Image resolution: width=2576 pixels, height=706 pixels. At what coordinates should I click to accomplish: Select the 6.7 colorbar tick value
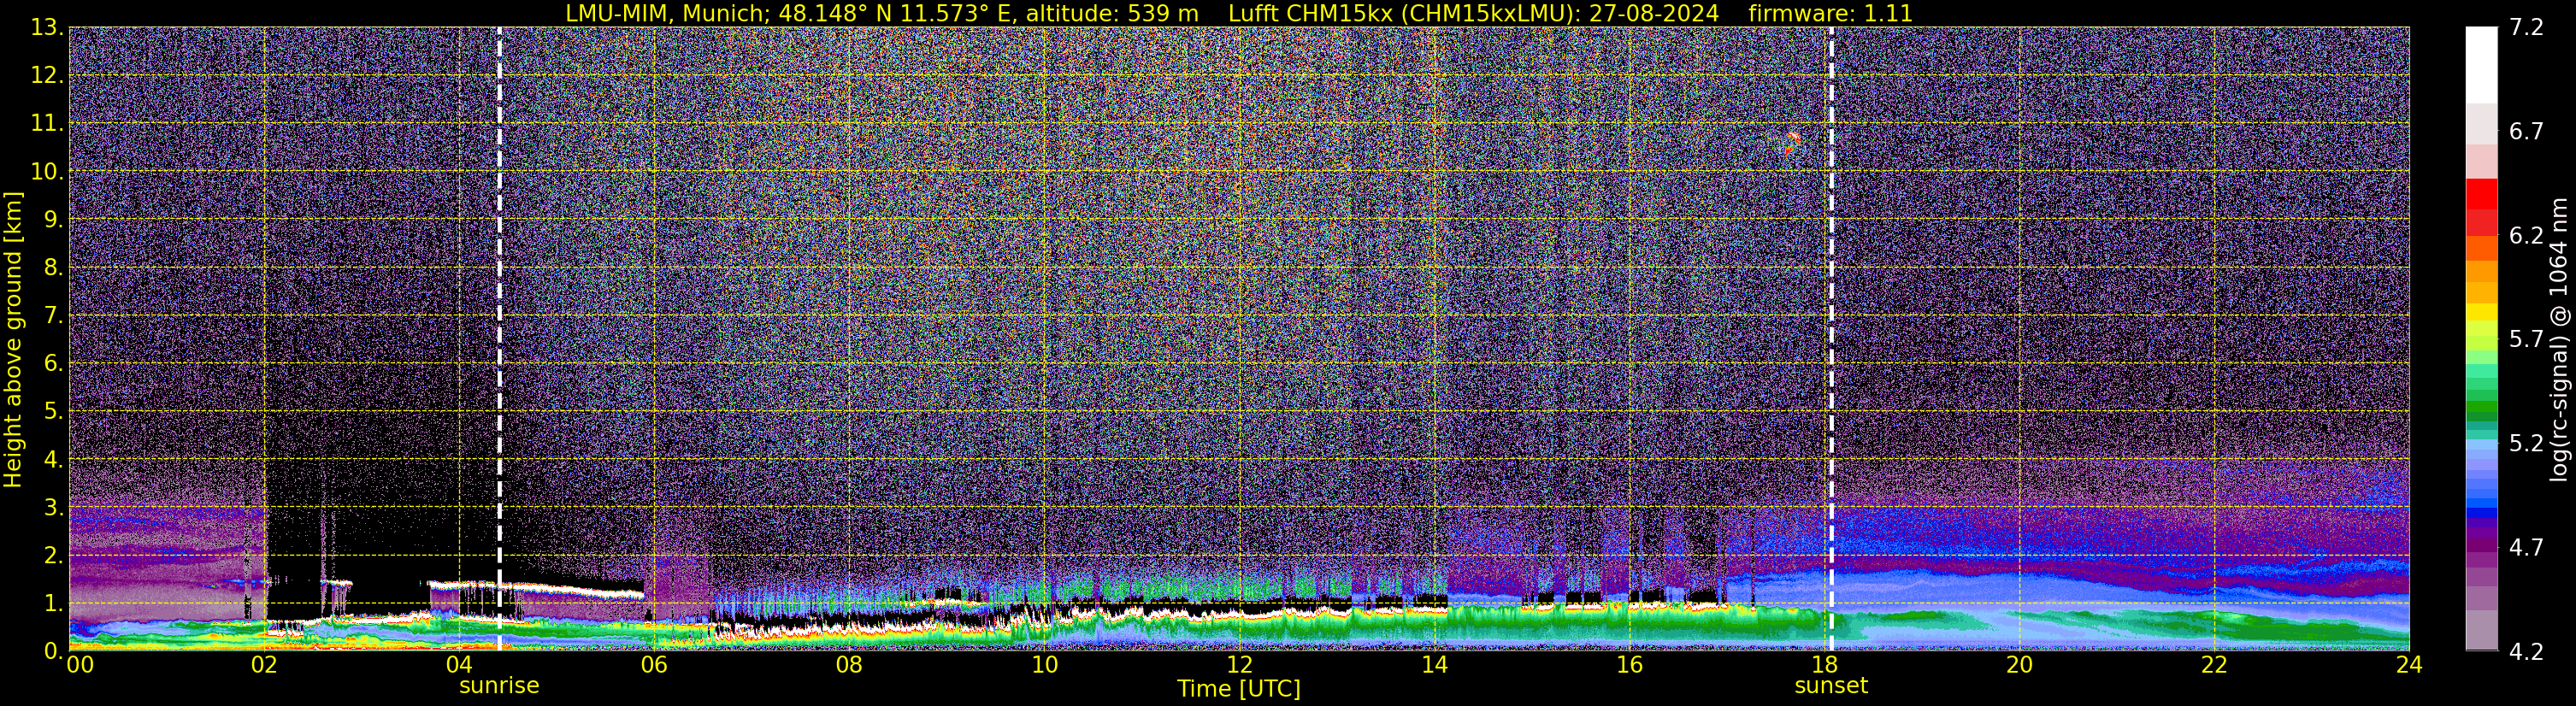(2526, 132)
